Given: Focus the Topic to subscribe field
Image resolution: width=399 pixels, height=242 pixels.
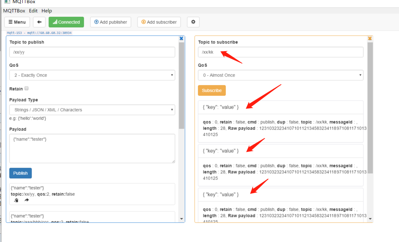Looking at the screenshot, I should [x=281, y=52].
